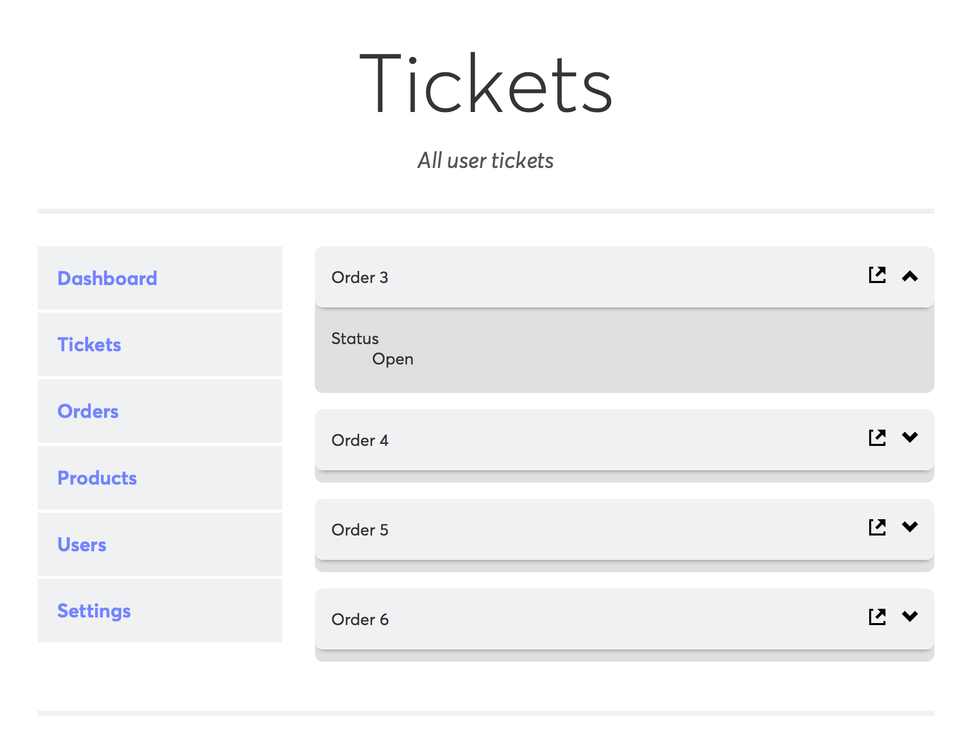968x732 pixels.
Task: Expand the Order 6 ticket
Action: click(910, 616)
